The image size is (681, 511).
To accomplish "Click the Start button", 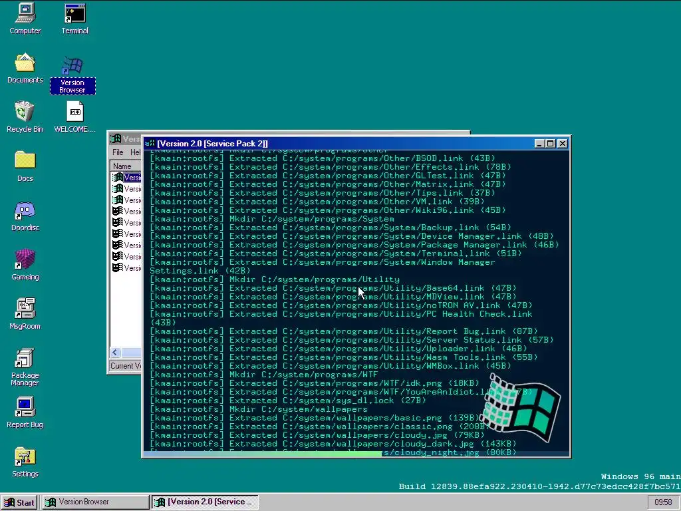I will click(x=19, y=502).
